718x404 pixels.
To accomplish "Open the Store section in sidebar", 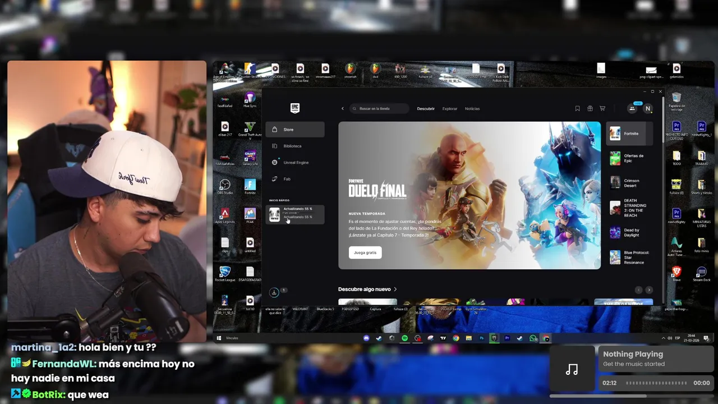I will 295,130.
